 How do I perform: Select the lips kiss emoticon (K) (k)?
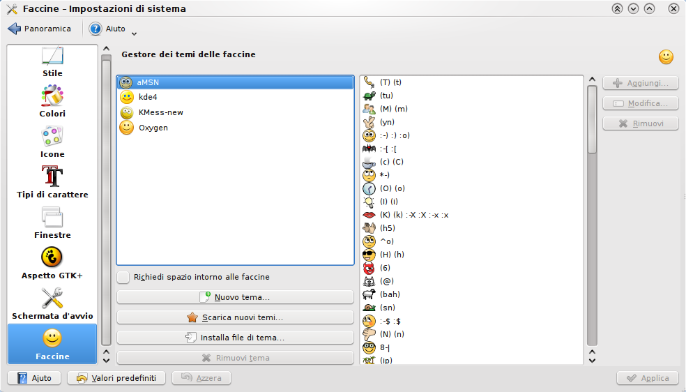(x=471, y=215)
